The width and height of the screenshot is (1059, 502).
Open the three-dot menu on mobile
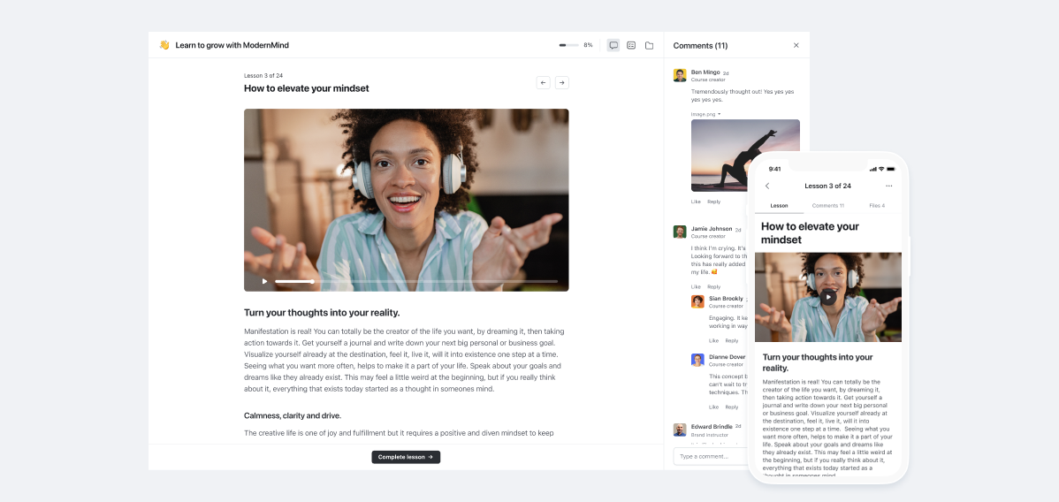888,186
